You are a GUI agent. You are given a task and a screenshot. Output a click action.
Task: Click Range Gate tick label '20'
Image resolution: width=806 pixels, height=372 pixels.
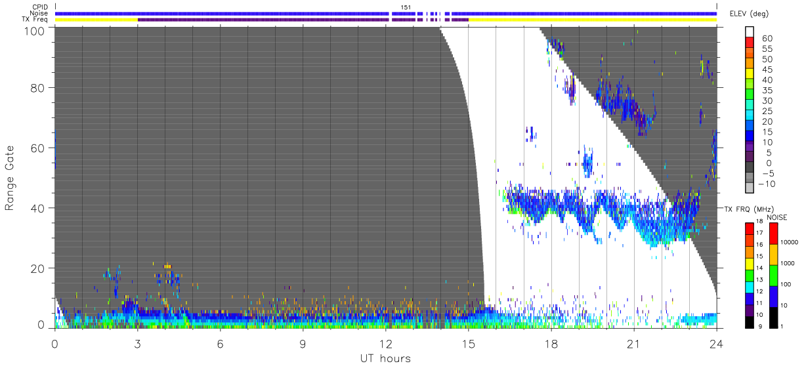point(38,268)
